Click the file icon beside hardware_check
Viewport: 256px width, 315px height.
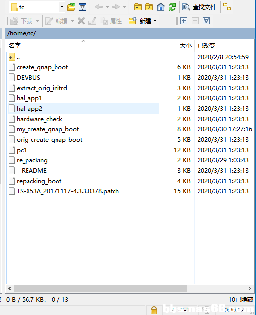click(x=12, y=119)
